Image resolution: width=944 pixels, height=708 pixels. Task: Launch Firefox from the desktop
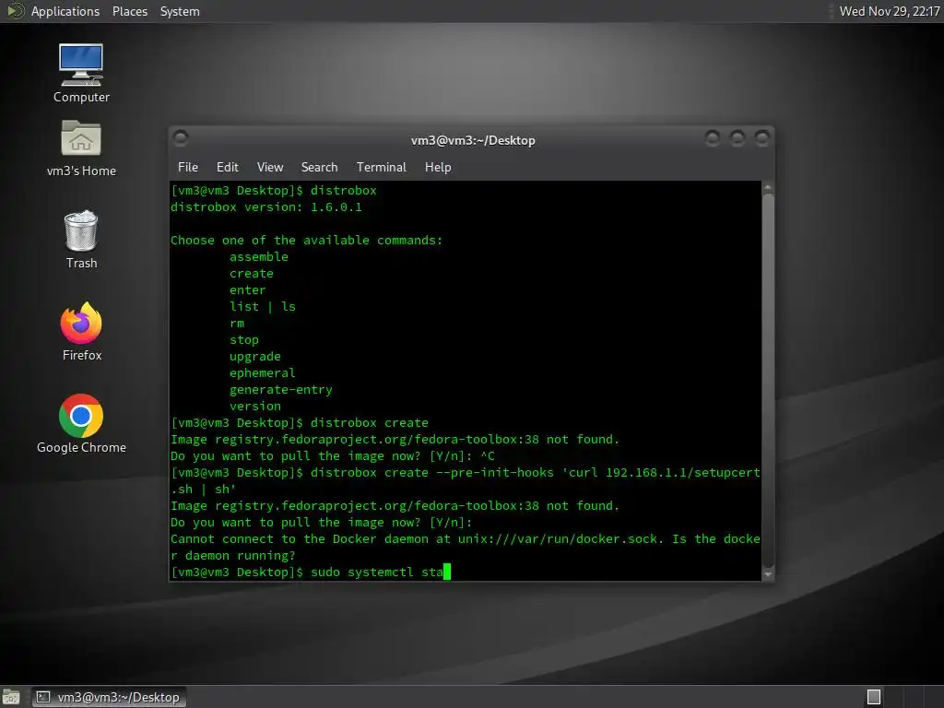81,331
